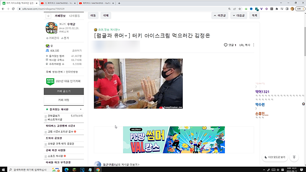Viewport: 306px width, 172px height.
Task: Click the blue round extension icon
Action: click(x=251, y=9)
